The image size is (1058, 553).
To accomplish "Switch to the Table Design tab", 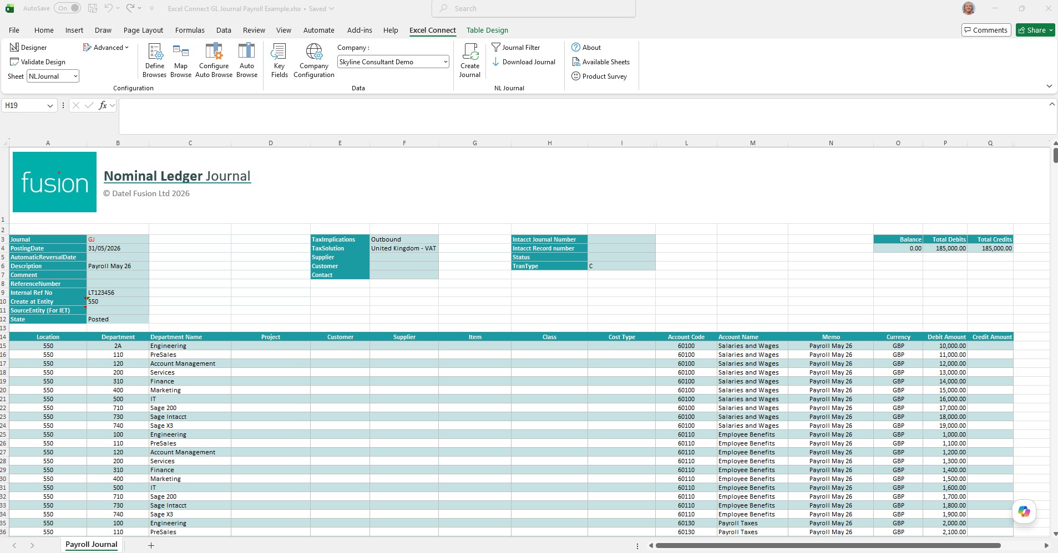I will pyautogui.click(x=487, y=30).
